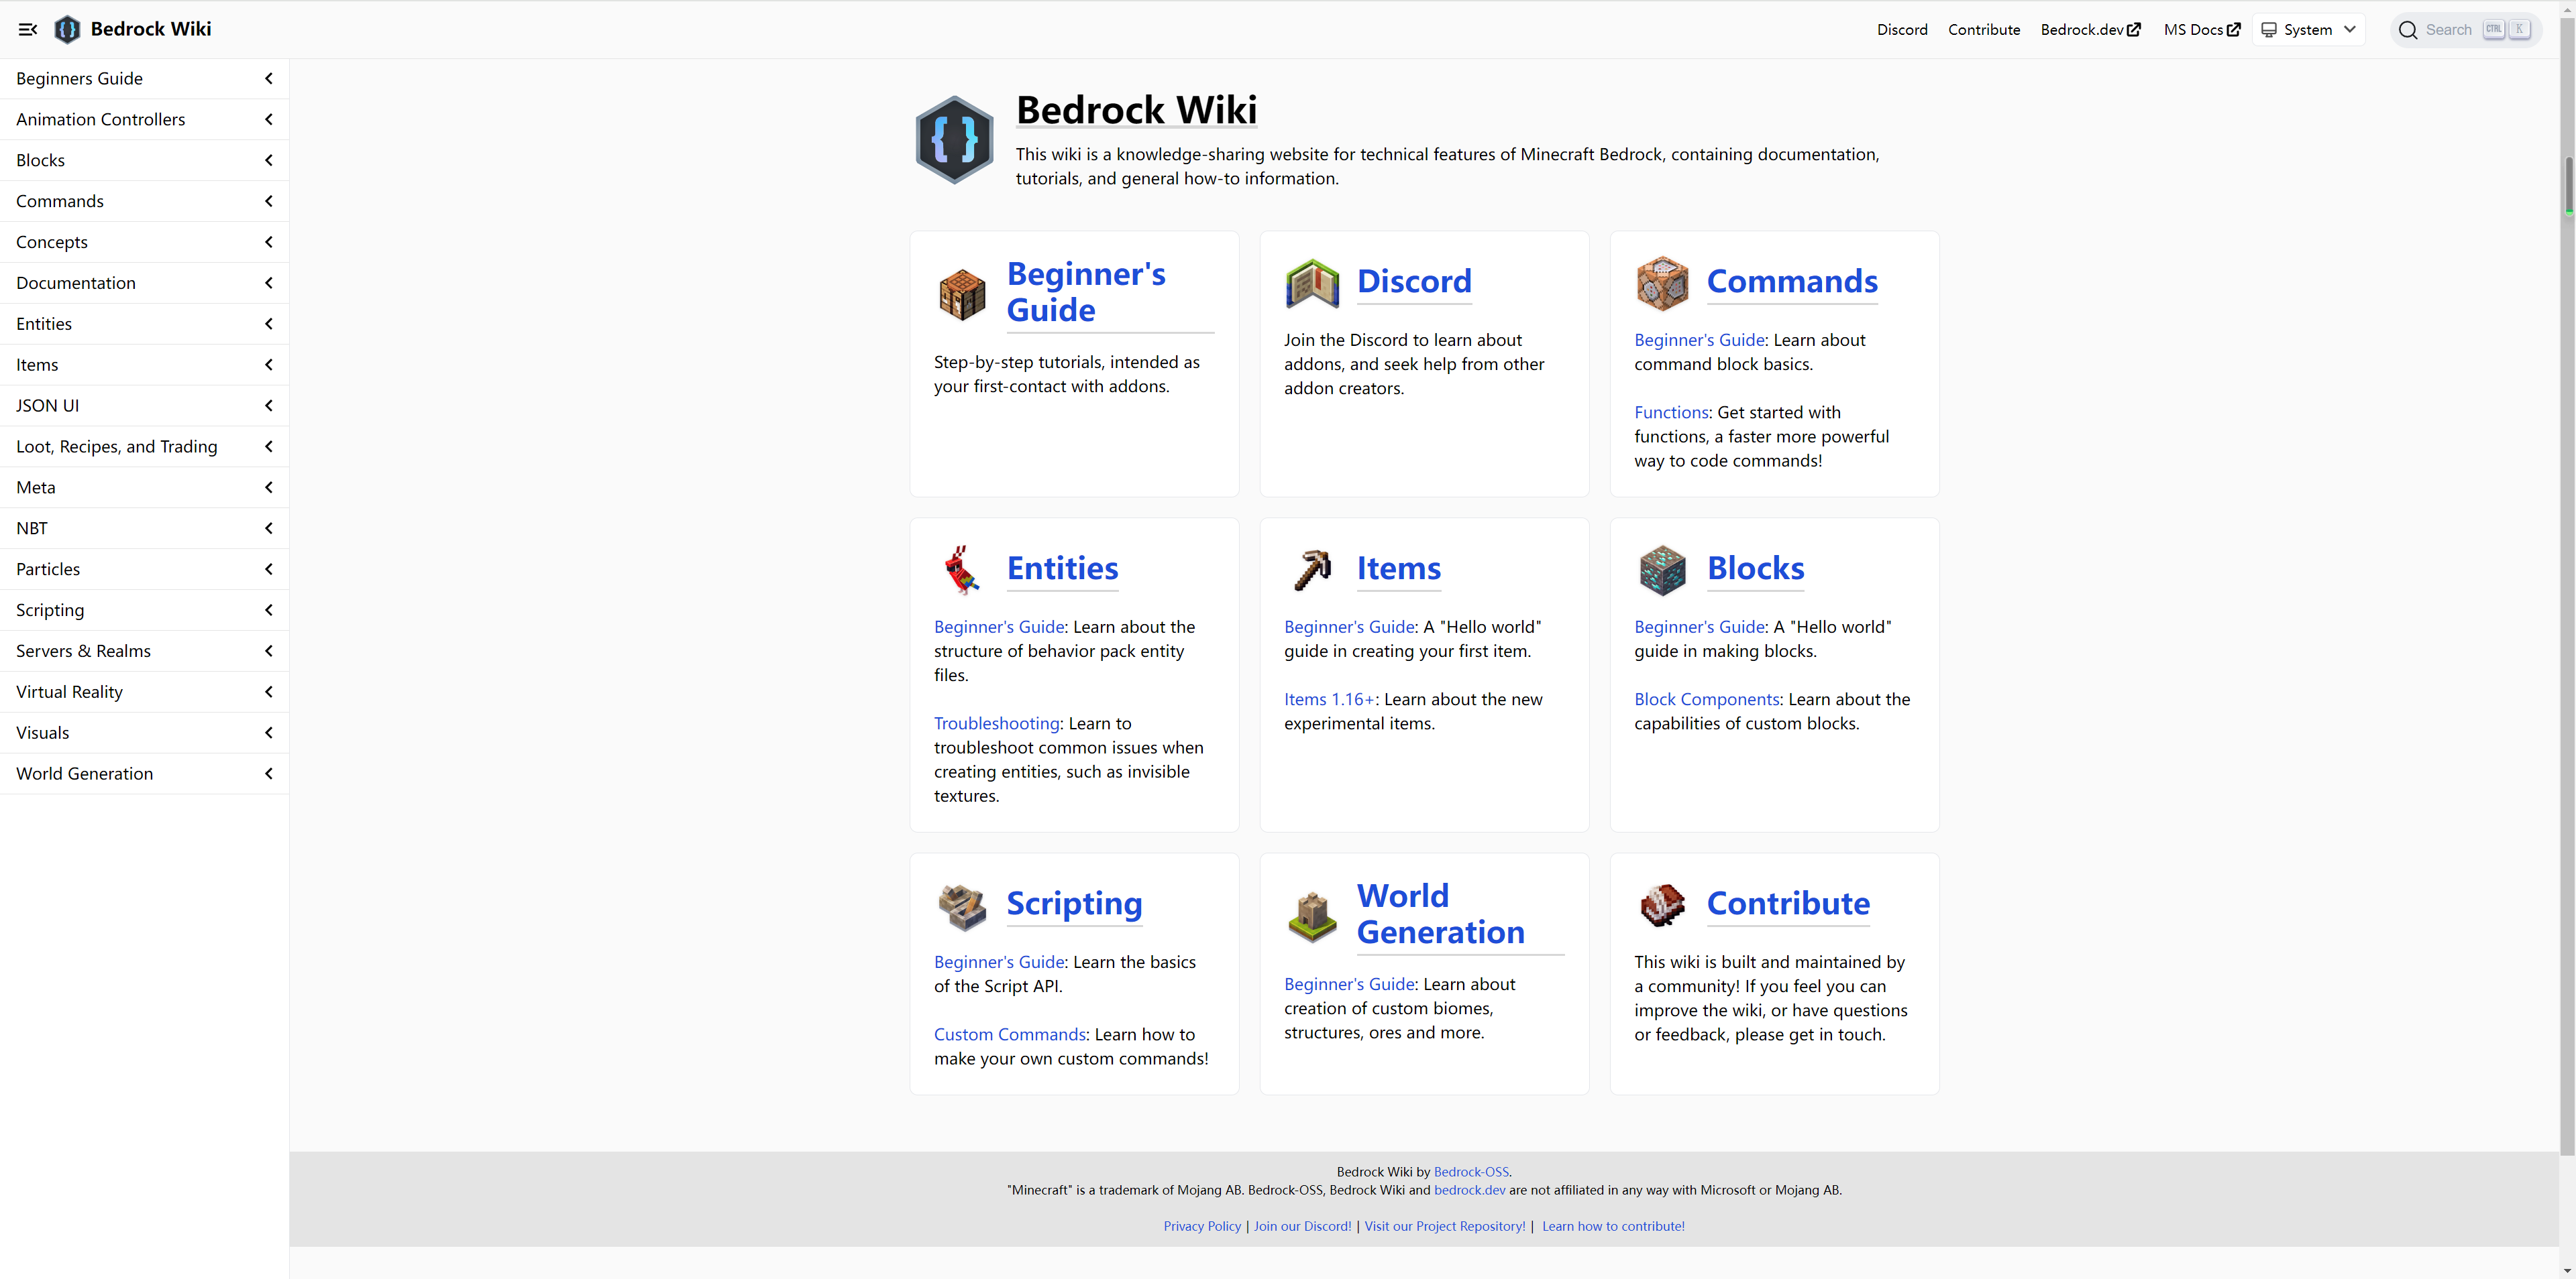Open the Custom Commands link
This screenshot has width=2576, height=1279.
pyautogui.click(x=1010, y=1034)
